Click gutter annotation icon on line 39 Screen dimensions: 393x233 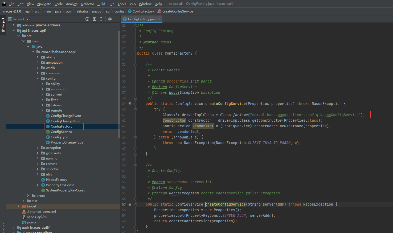coord(130,104)
